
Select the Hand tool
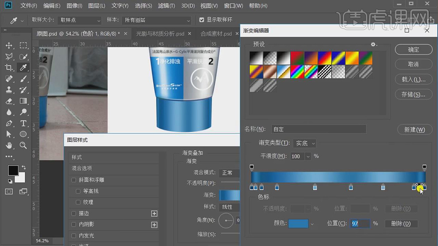click(9, 145)
